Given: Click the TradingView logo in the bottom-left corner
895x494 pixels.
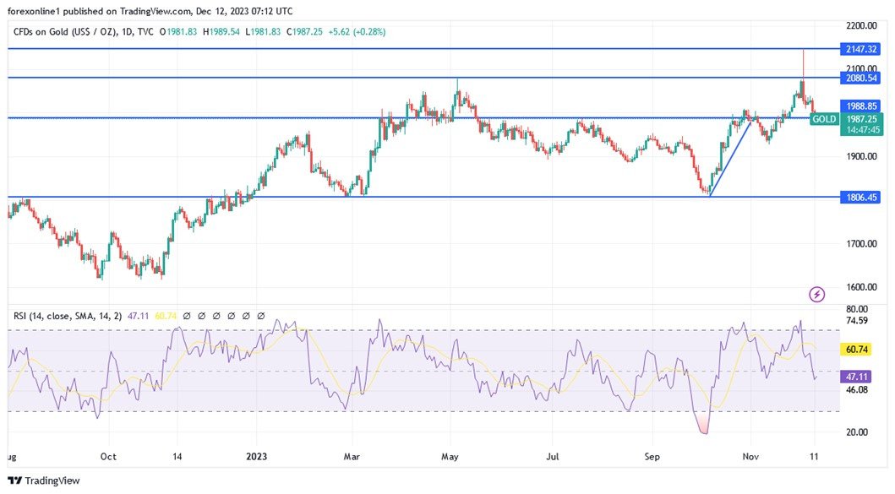Looking at the screenshot, I should (x=14, y=480).
